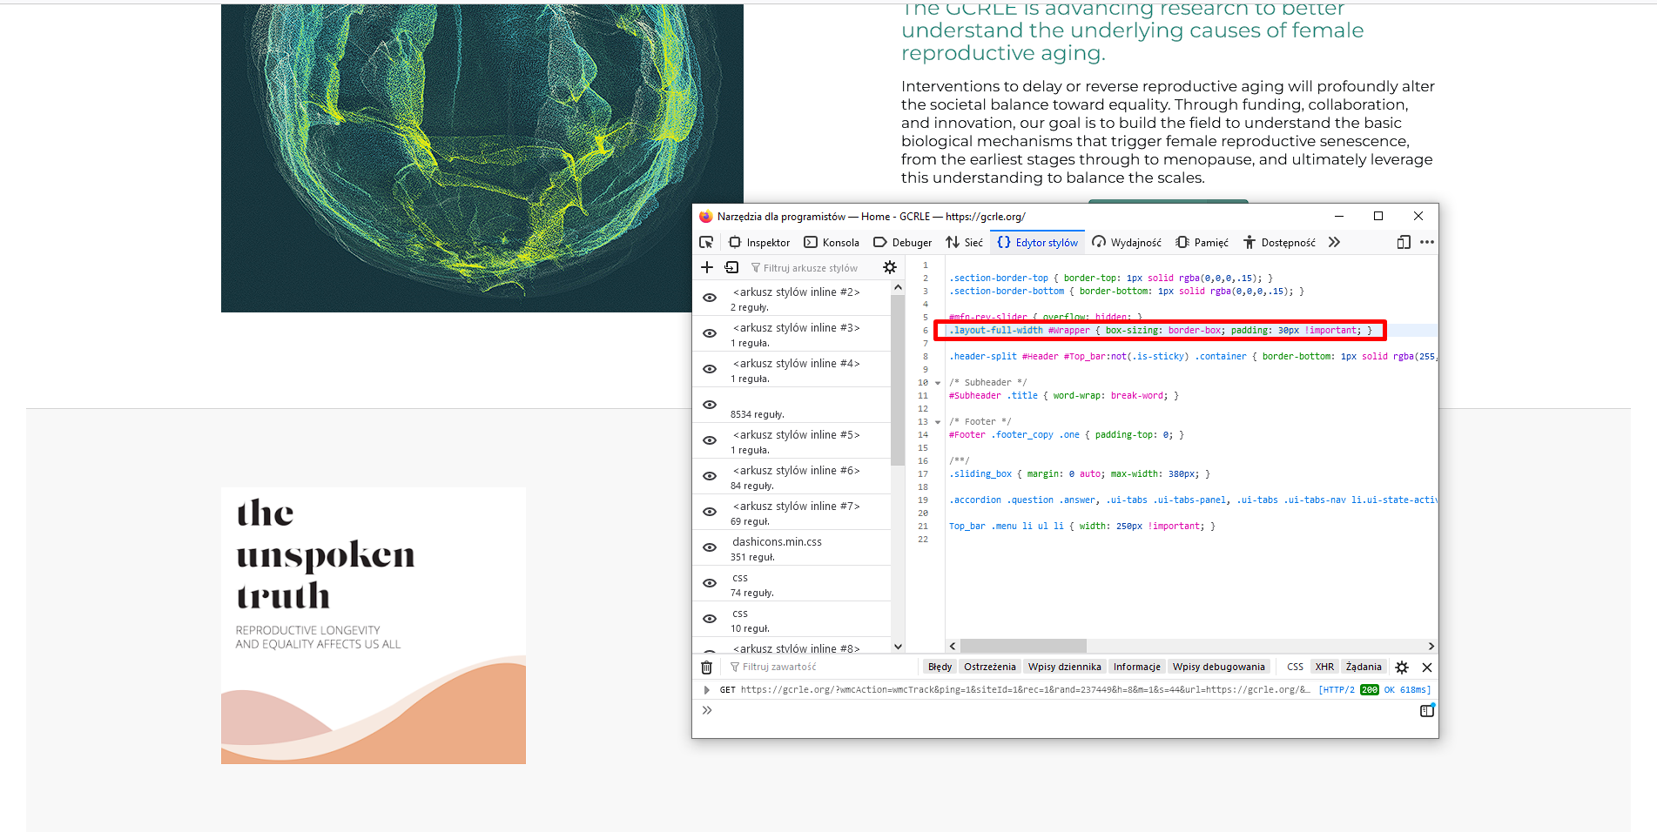This screenshot has width=1657, height=832.
Task: Toggle visibility of arkusz stylów inline #4
Action: click(x=710, y=369)
